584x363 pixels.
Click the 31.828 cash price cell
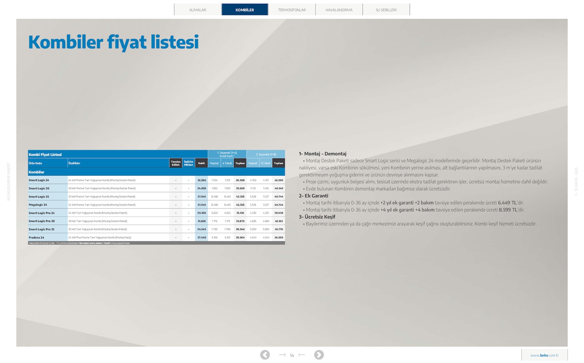(201, 221)
